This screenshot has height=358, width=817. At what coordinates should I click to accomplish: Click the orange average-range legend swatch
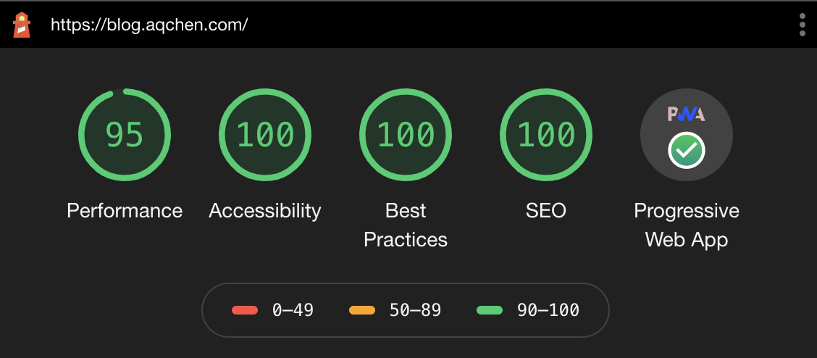point(362,310)
